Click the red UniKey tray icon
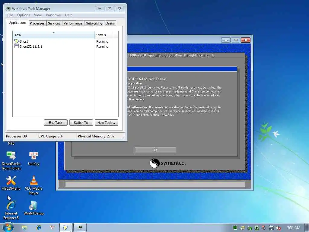The width and height of the screenshot is (309, 232). [x=264, y=228]
